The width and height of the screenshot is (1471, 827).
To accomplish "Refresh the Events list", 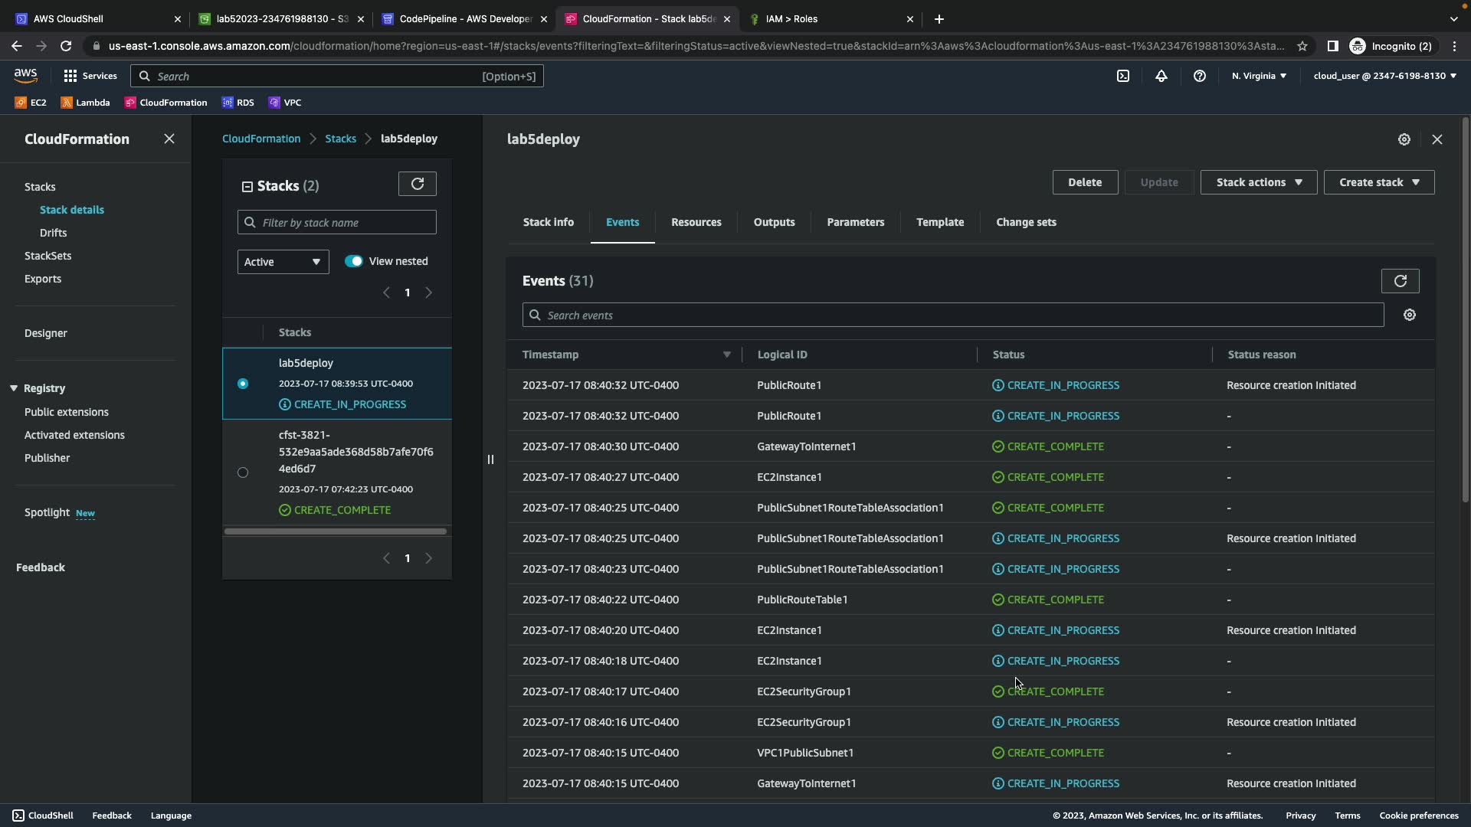I will coord(1400,281).
